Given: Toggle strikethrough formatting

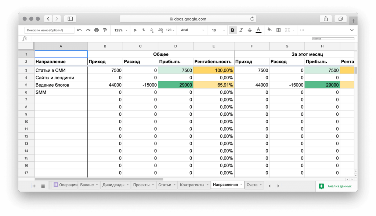Looking at the screenshot, I should tap(250, 30).
